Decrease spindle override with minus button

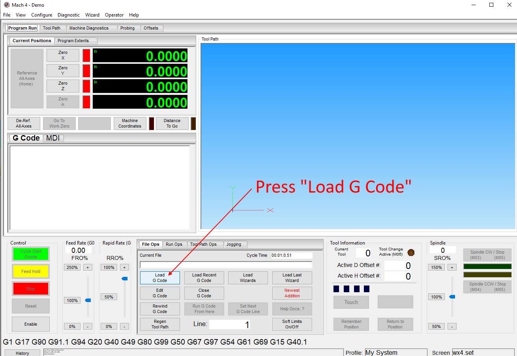[x=452, y=326]
